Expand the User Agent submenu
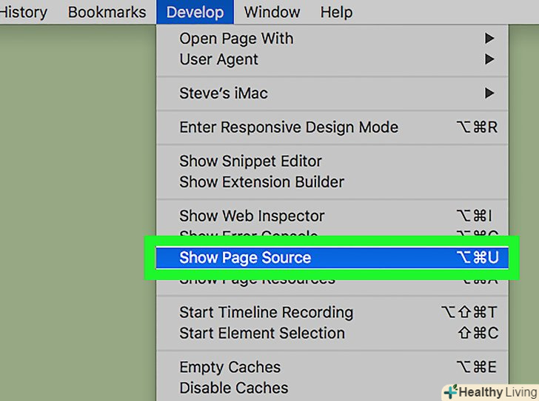The image size is (539, 401). (218, 59)
